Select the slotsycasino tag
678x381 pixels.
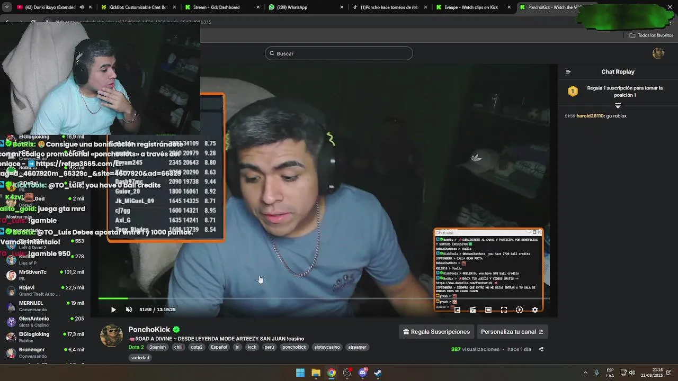pyautogui.click(x=327, y=347)
